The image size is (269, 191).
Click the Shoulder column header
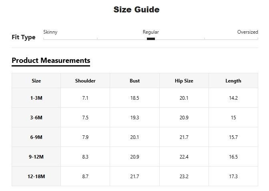point(85,80)
